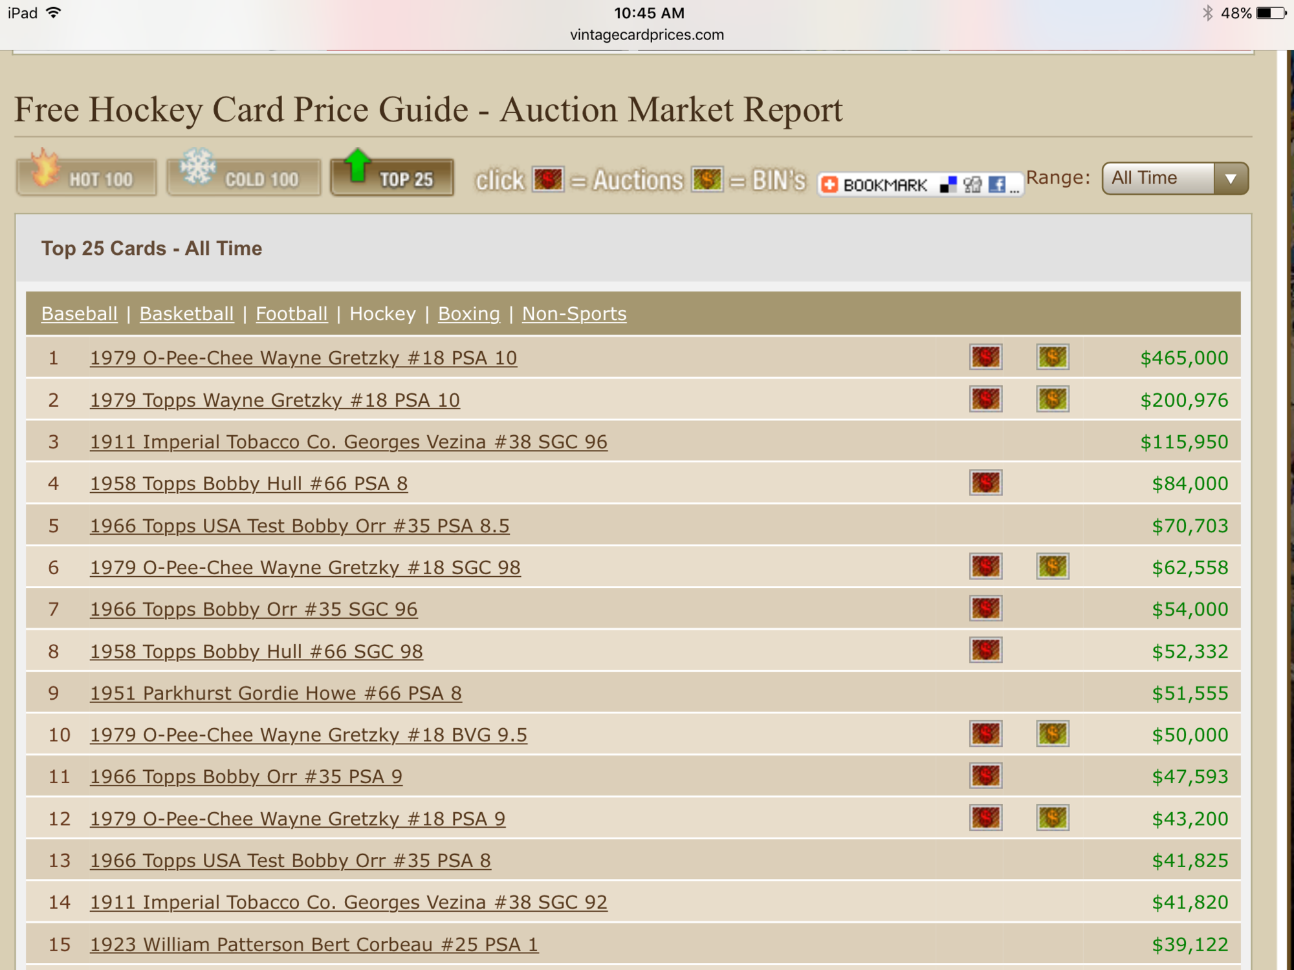
Task: Click BIN icon for Gretzky BVG 9.5 row
Action: click(x=1052, y=734)
